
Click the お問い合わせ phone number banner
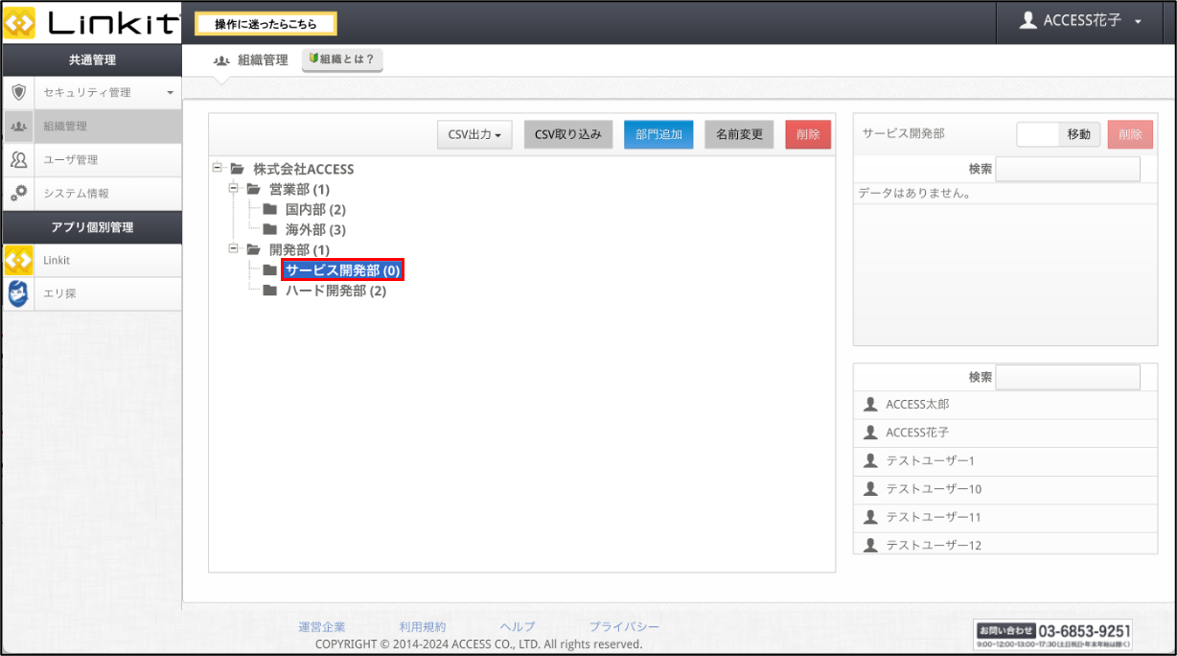coord(1052,634)
